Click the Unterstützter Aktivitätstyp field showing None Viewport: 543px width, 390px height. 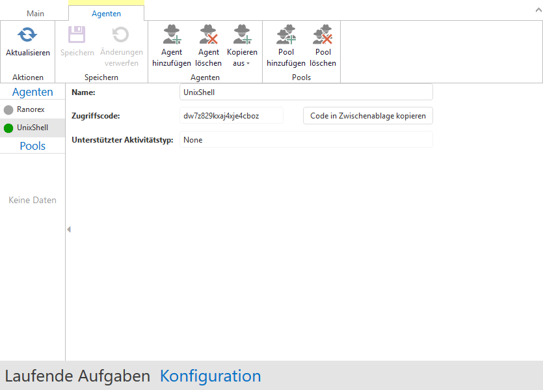tap(306, 140)
